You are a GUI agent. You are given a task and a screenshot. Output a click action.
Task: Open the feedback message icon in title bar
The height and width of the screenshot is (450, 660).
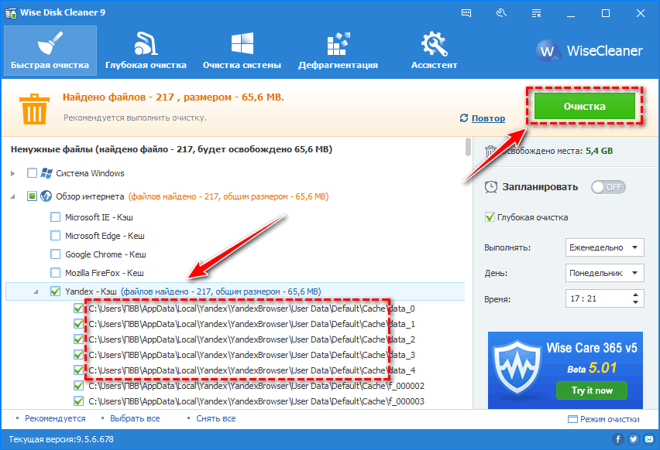tap(466, 13)
